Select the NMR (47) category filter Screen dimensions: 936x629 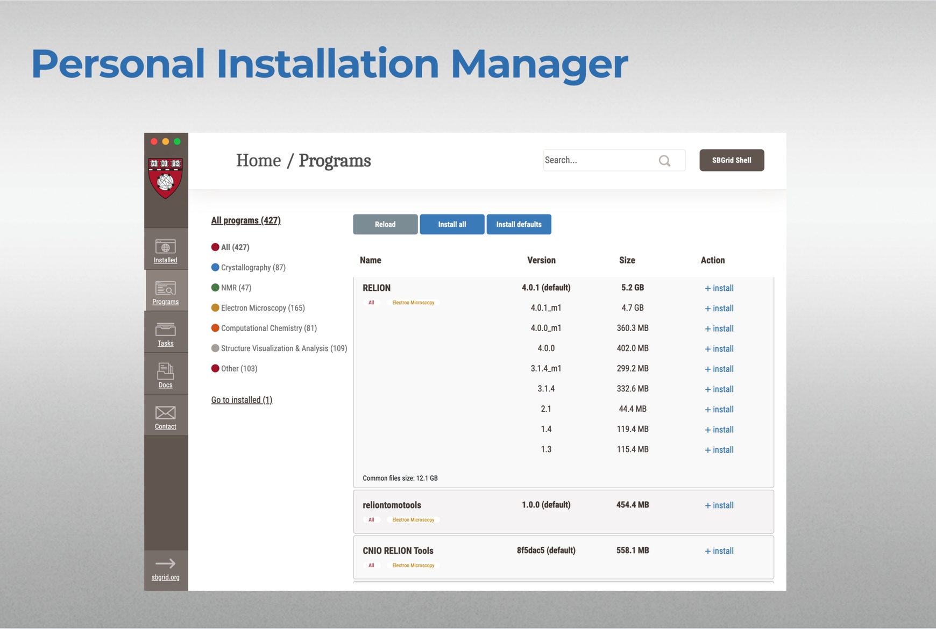[236, 288]
